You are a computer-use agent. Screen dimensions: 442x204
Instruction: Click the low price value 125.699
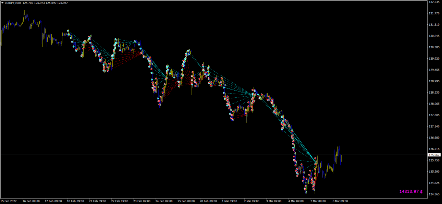pos(51,3)
